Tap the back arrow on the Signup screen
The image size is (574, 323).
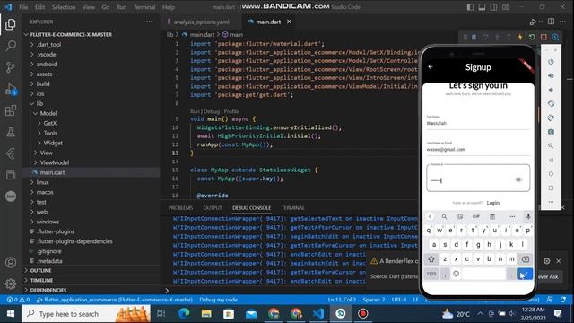click(x=430, y=67)
